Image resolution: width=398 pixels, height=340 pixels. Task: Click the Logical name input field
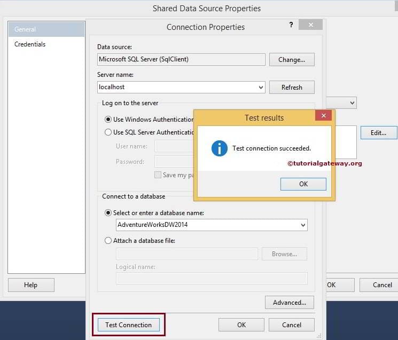[212, 279]
